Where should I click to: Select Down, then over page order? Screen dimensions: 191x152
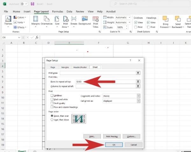coord(52,116)
